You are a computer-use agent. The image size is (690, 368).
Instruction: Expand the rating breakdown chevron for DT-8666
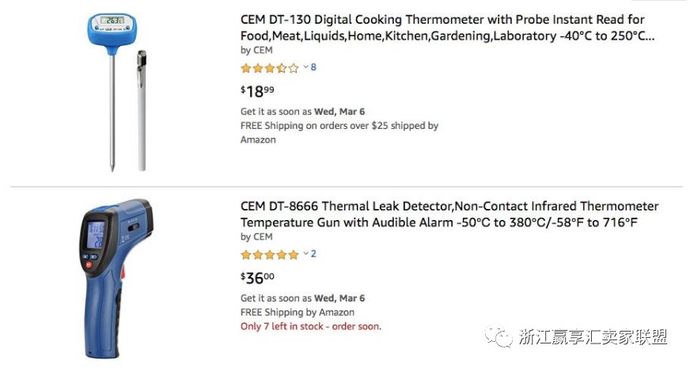(305, 254)
